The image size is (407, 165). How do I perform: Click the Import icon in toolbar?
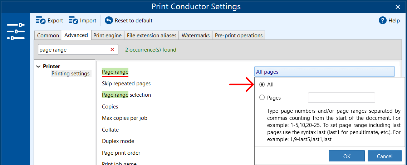[x=73, y=21]
